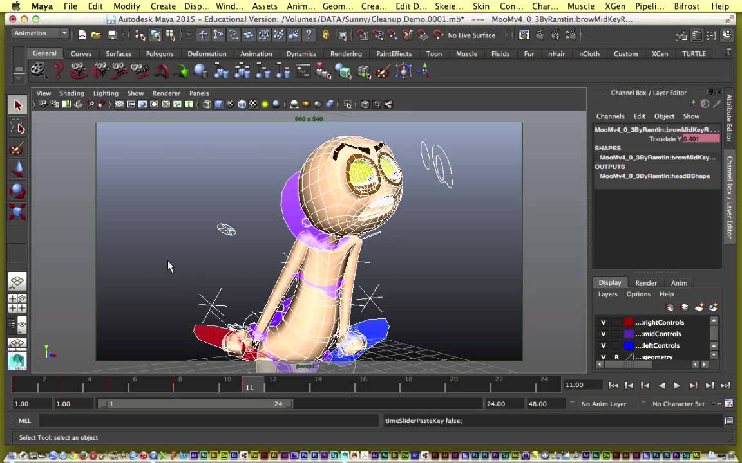The image size is (742, 463).
Task: Toggle visibility of rightControls layer
Action: click(603, 322)
